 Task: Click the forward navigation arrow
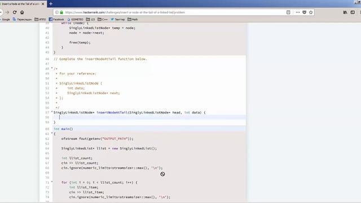(7, 12)
